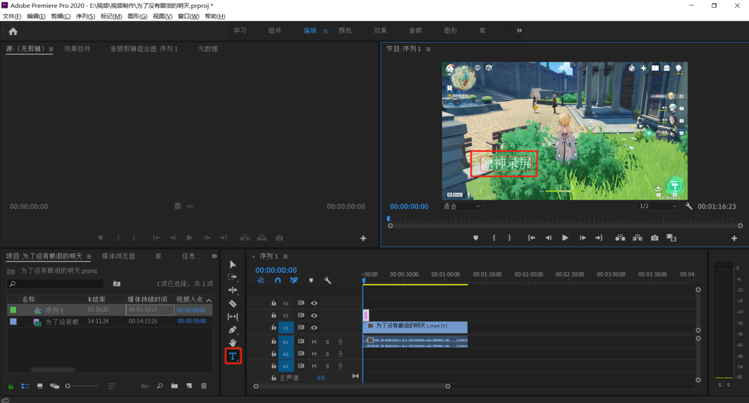Toggle V1 track output eye

click(314, 328)
